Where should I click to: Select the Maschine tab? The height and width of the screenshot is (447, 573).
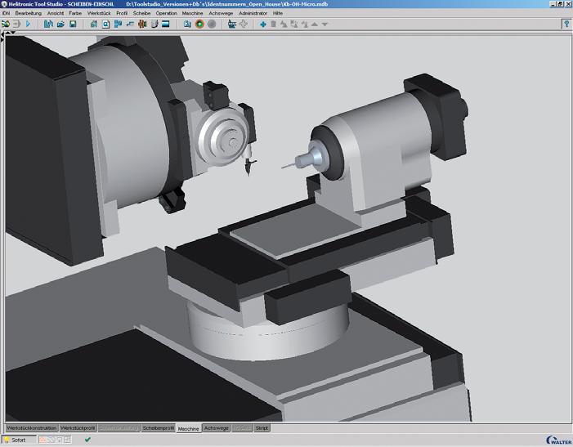coord(189,428)
